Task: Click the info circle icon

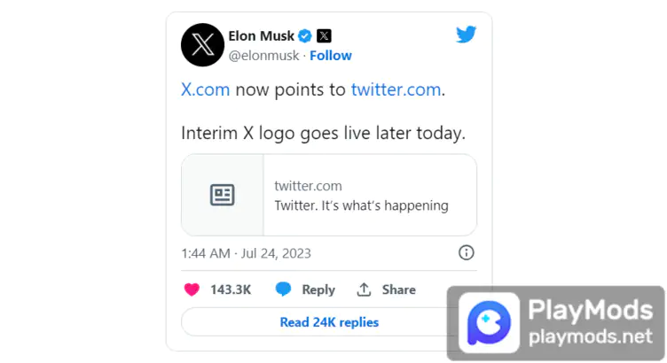Action: click(x=467, y=252)
